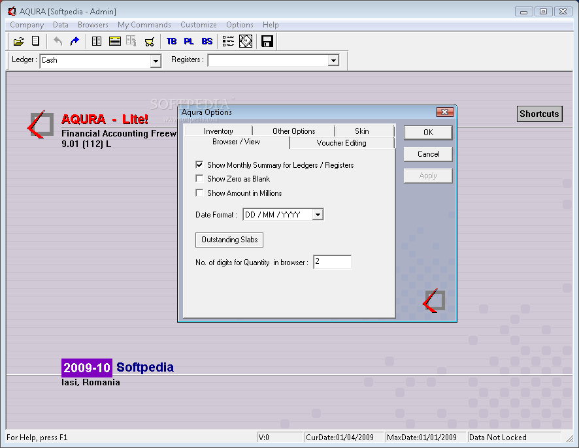Viewport: 579px width, 448px height.
Task: Click the checklist options toolbar icon
Action: pyautogui.click(x=228, y=41)
